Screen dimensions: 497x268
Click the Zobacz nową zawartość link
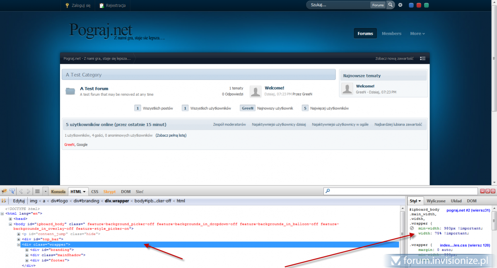[x=394, y=58]
